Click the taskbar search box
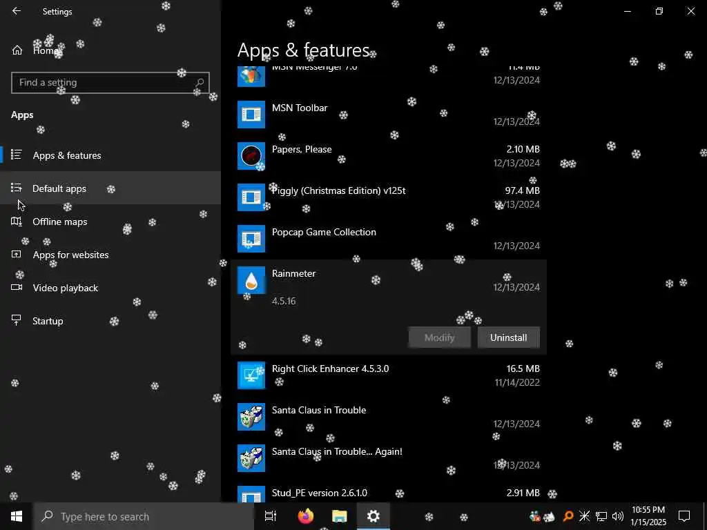The width and height of the screenshot is (707, 530). point(144,516)
